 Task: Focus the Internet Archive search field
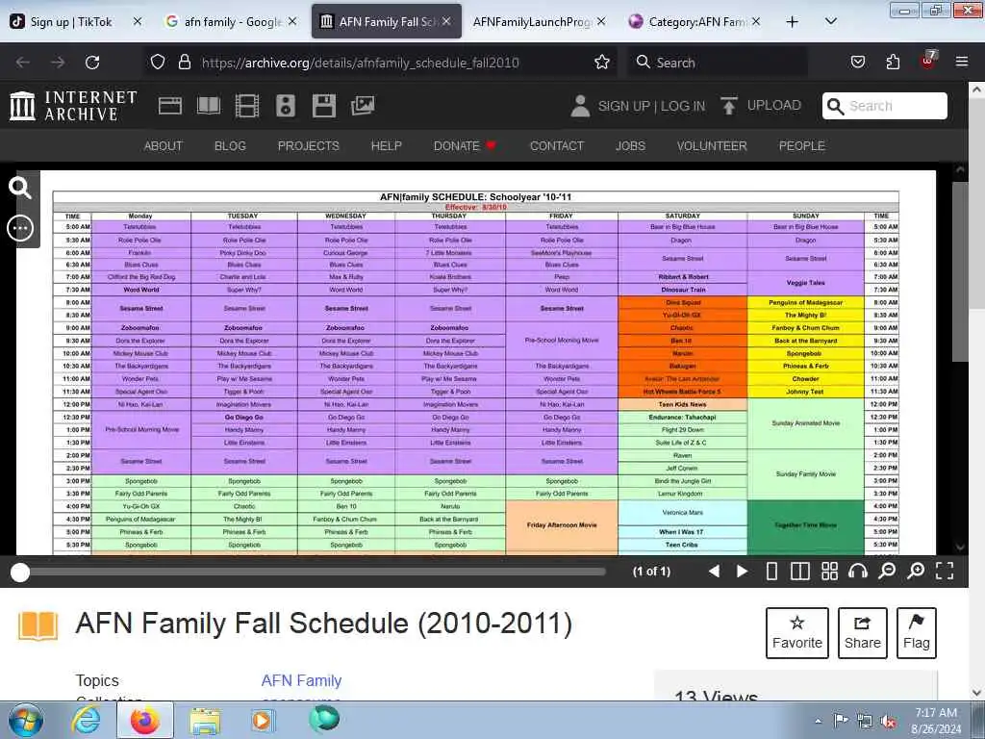point(885,106)
